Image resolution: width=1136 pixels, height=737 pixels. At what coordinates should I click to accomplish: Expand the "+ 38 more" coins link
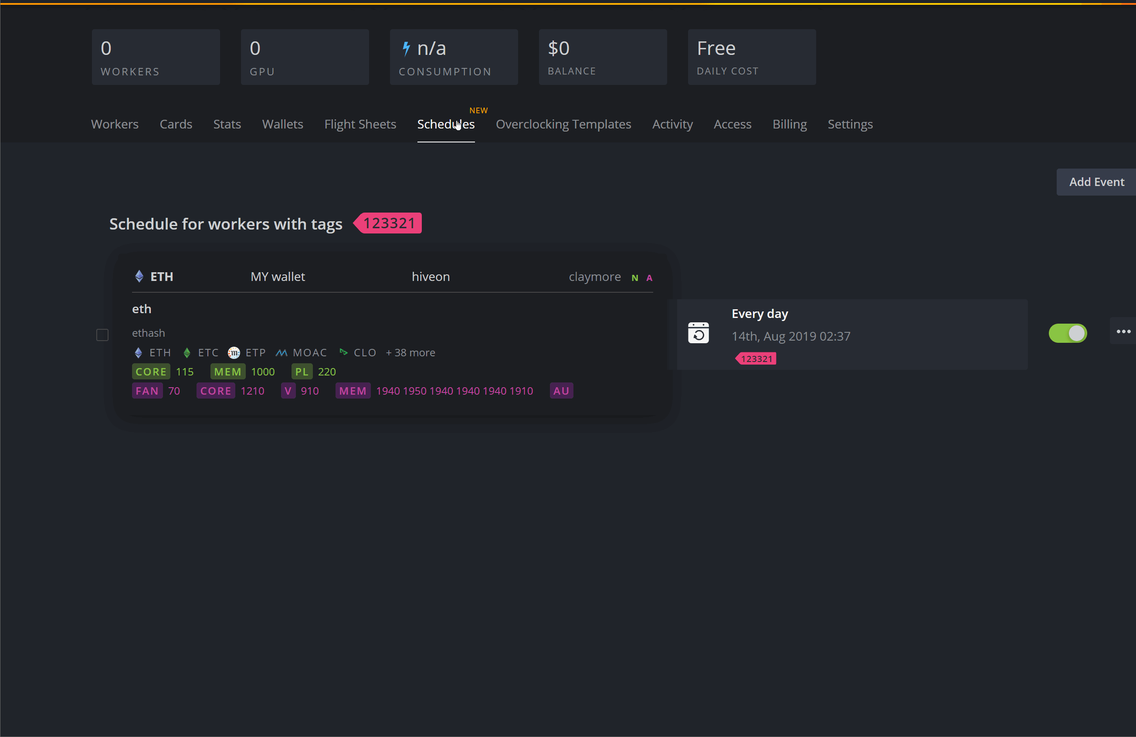pyautogui.click(x=410, y=352)
